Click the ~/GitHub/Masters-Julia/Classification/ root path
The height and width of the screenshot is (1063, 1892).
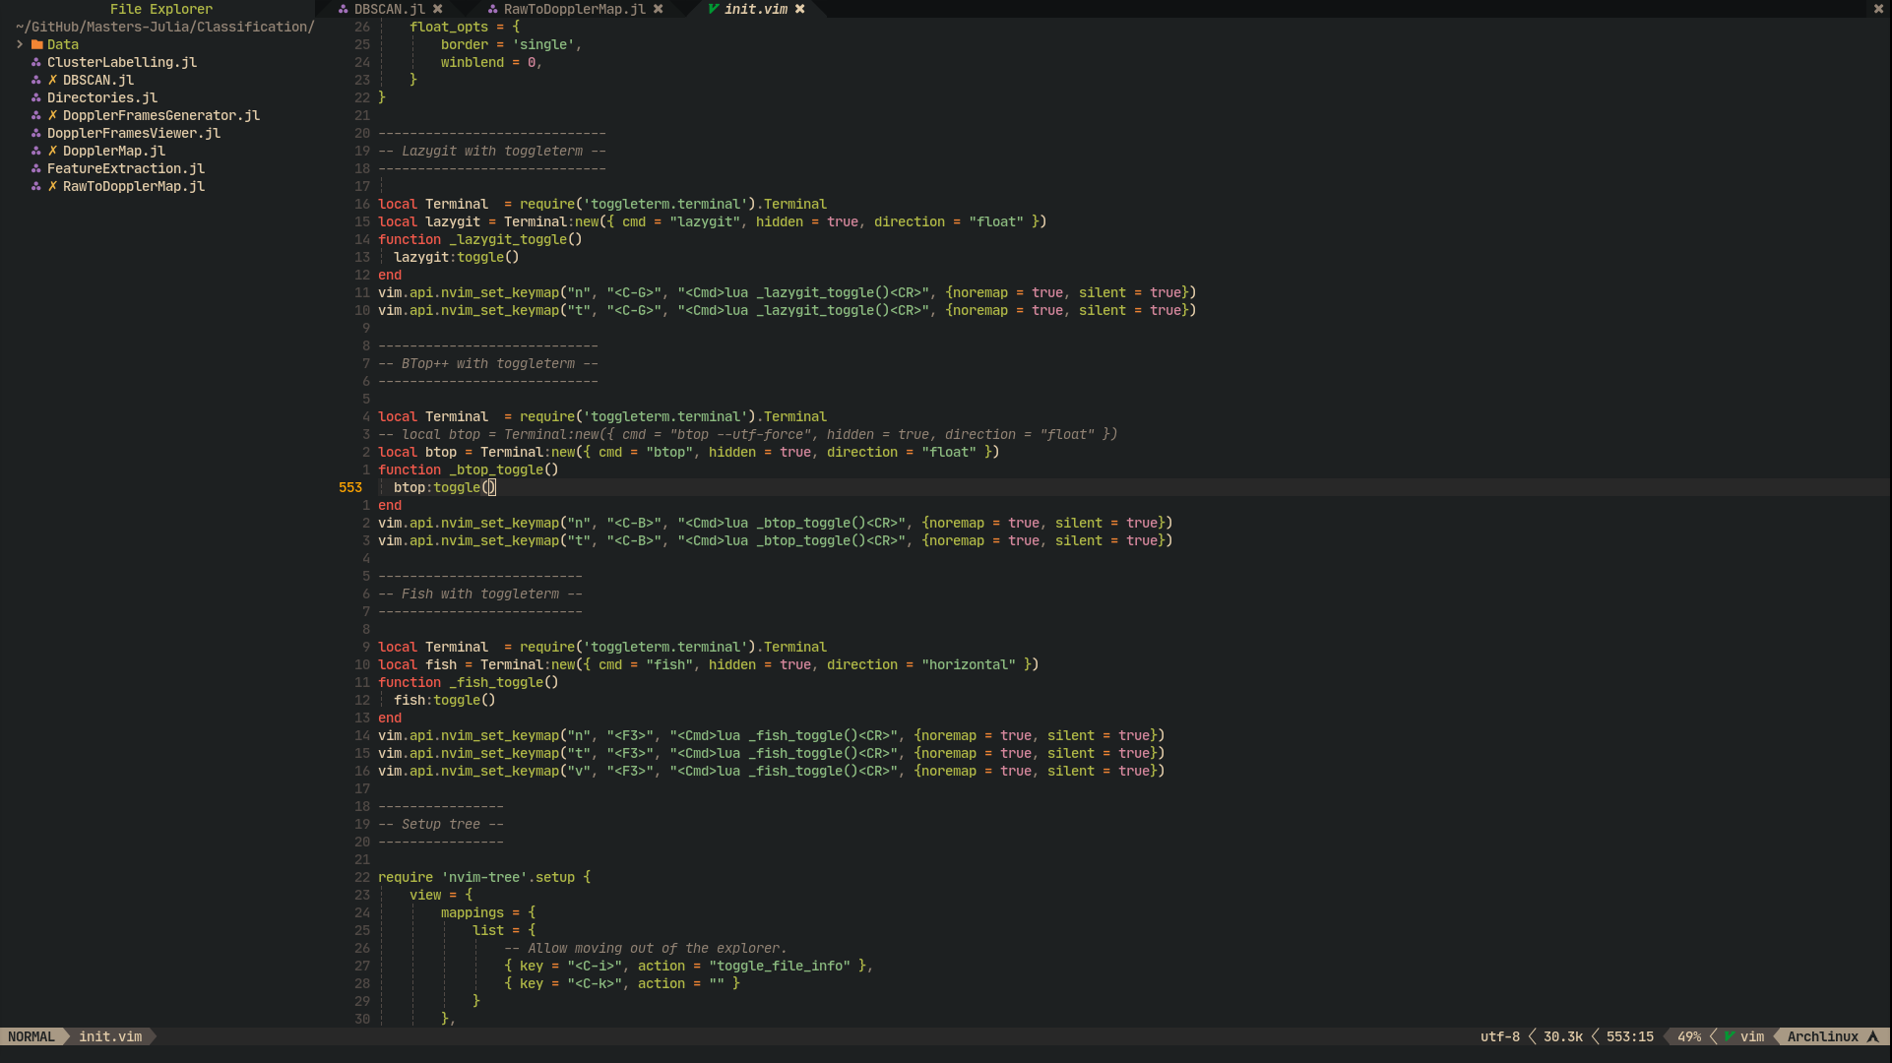click(x=165, y=27)
